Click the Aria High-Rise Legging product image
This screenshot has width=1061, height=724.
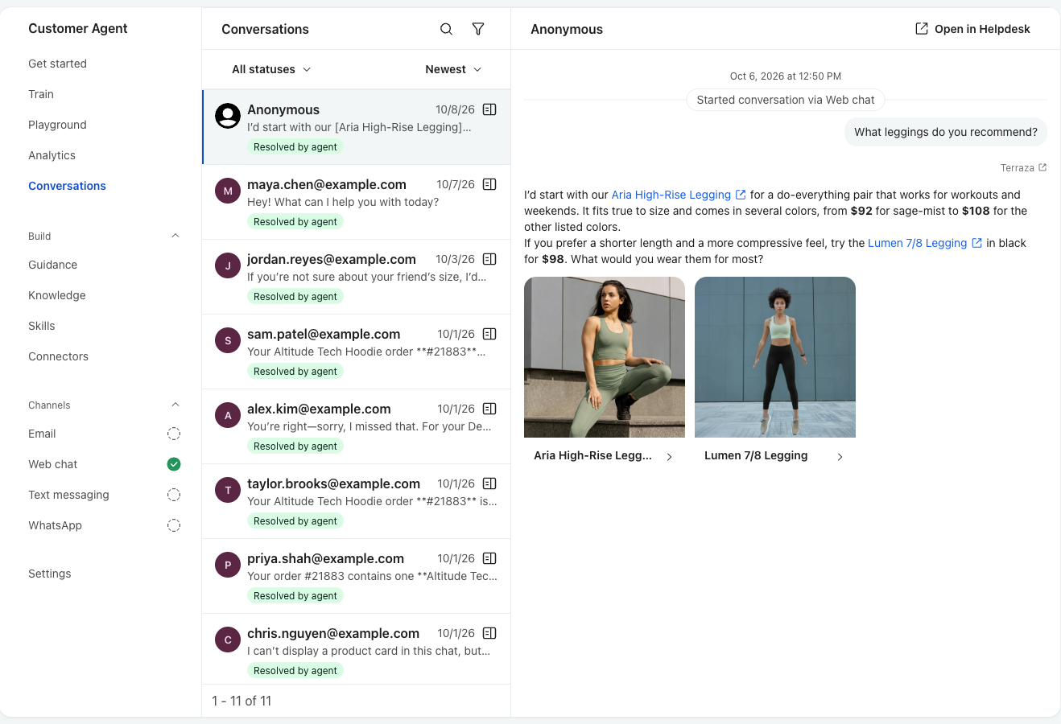(x=605, y=357)
